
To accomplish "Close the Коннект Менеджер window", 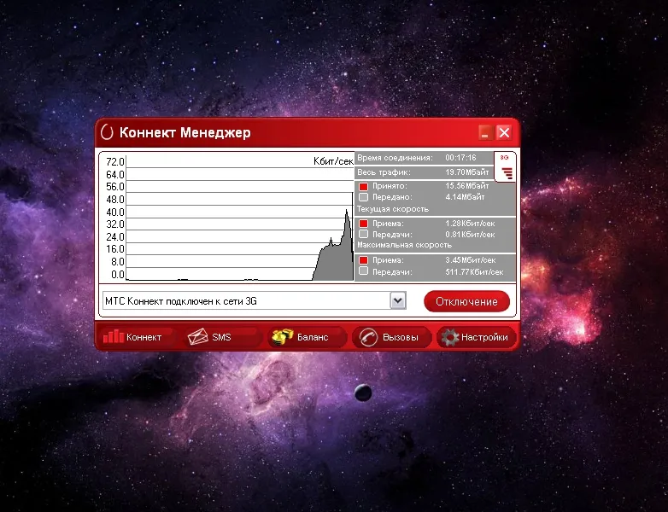I will tap(504, 133).
